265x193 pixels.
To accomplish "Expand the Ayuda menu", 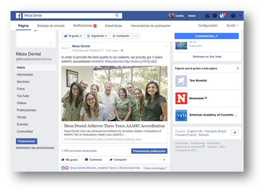I will 232,26.
